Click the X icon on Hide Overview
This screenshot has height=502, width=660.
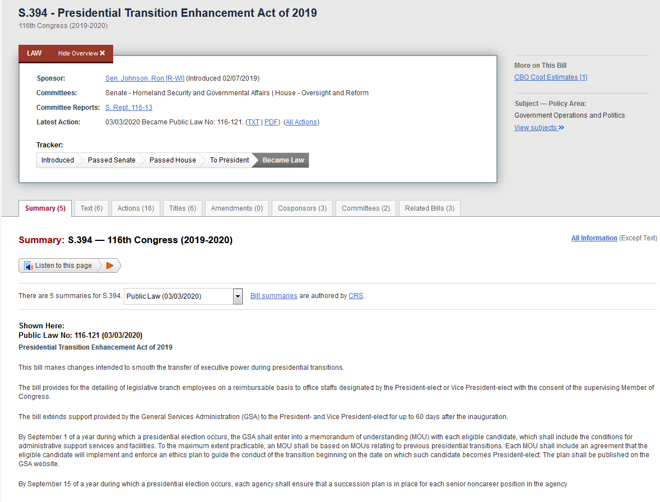coord(103,53)
